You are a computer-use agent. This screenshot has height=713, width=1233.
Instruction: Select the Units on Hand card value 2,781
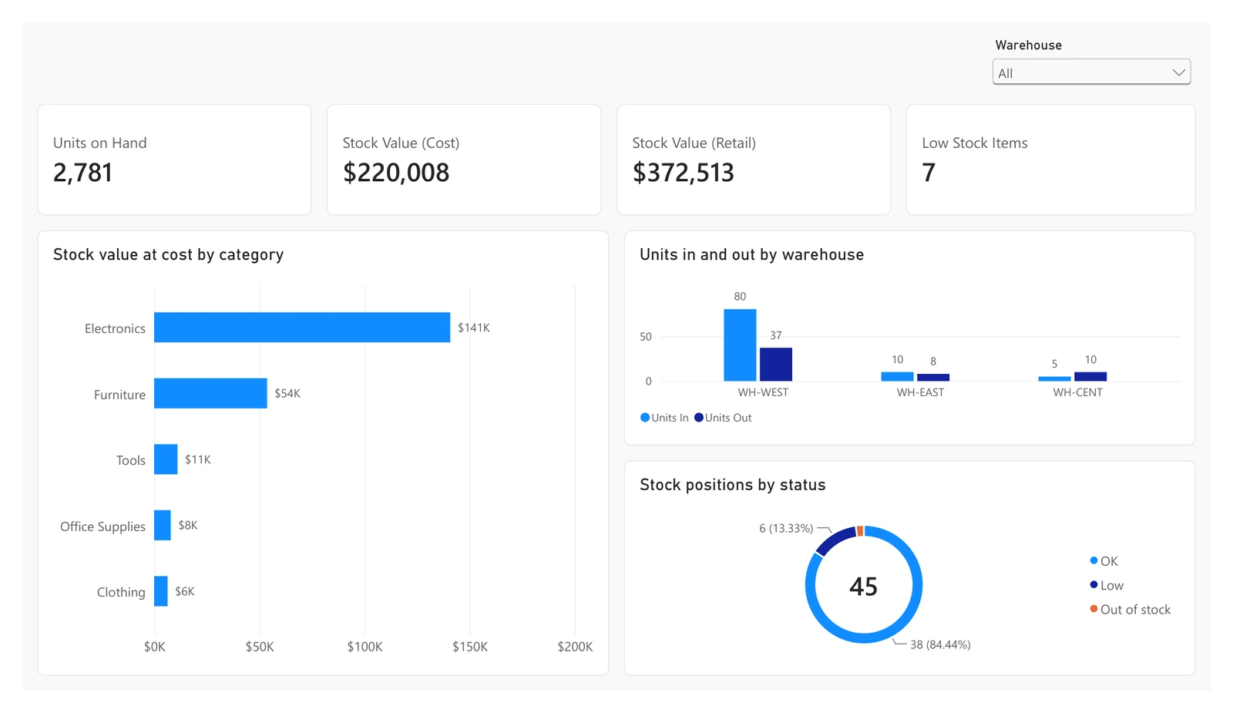point(82,173)
